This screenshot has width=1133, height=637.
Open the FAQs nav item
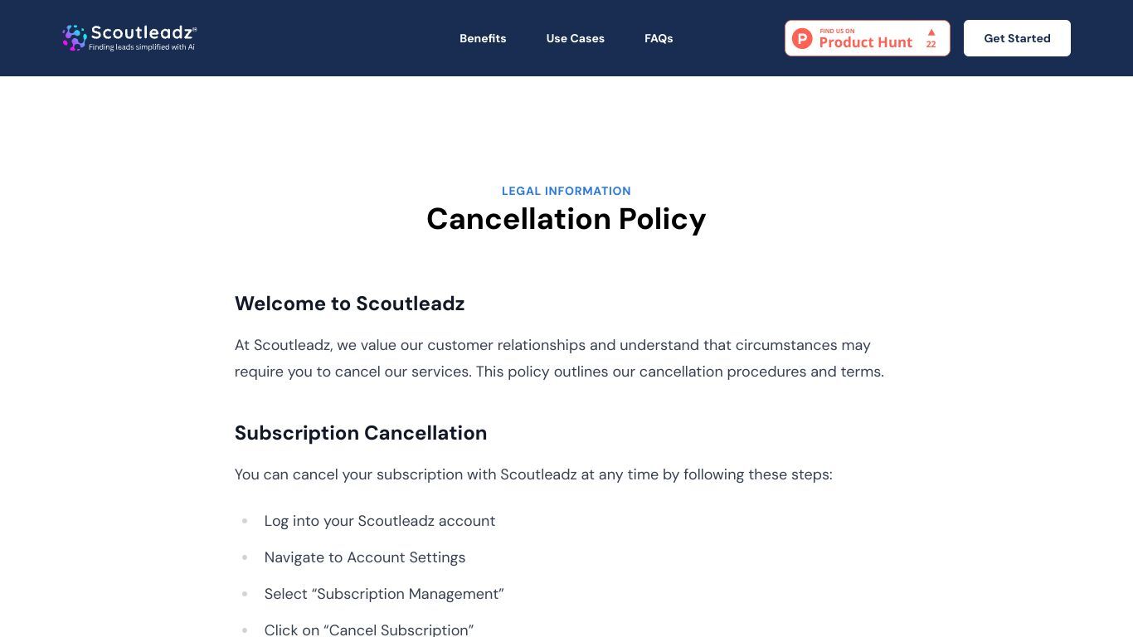point(659,38)
